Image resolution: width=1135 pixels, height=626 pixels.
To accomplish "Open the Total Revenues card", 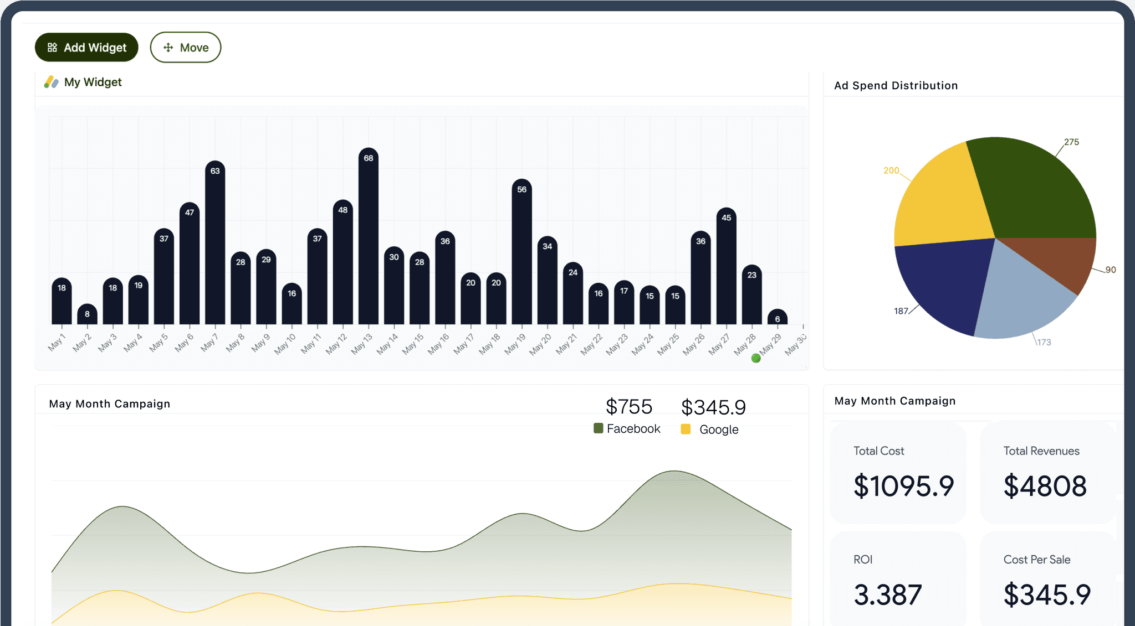I will 1048,473.
